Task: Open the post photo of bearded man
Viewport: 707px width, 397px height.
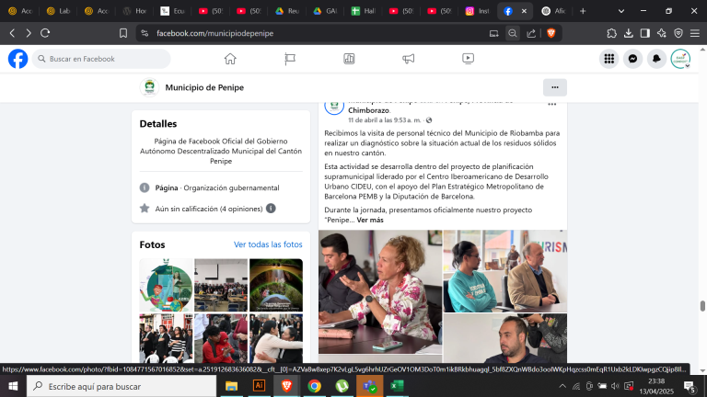Action: tap(505, 338)
